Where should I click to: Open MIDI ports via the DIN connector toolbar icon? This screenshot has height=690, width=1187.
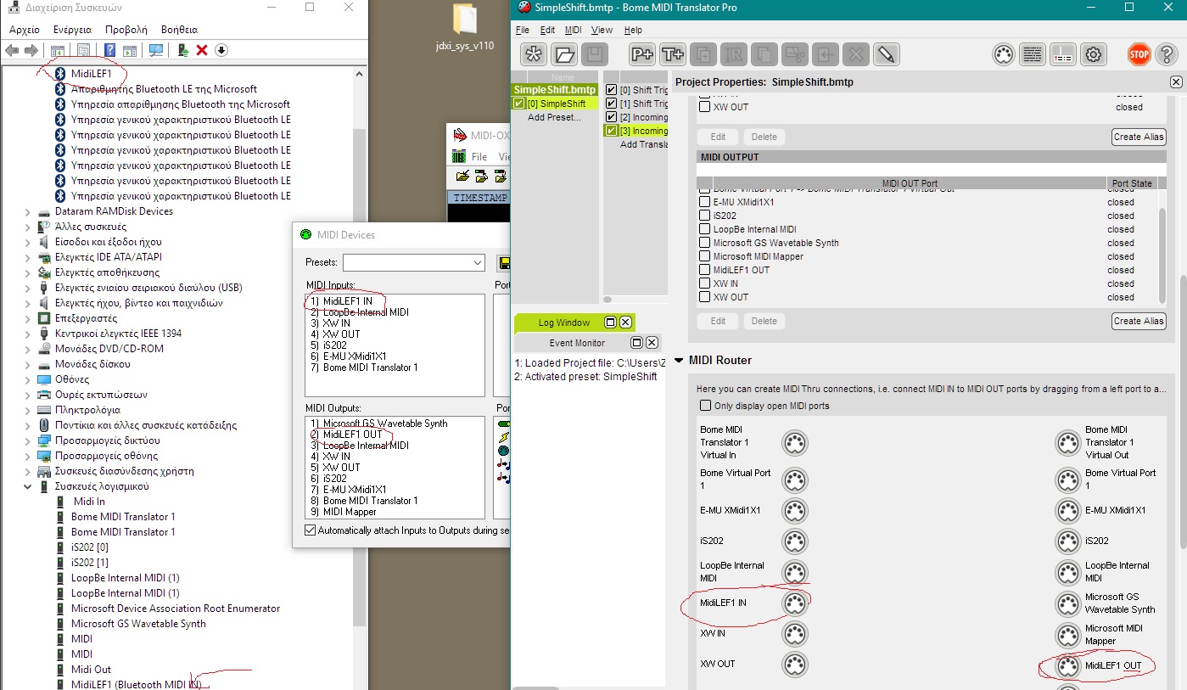[x=1003, y=54]
